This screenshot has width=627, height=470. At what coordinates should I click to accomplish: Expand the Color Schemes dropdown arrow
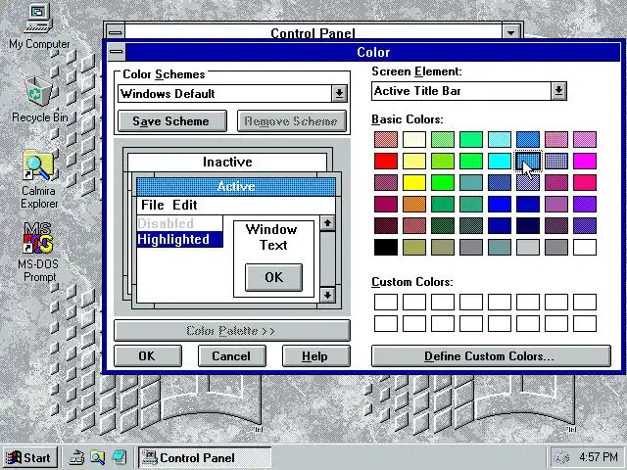(x=339, y=94)
